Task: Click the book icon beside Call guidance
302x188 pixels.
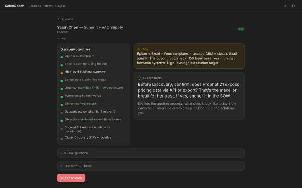Action: (66, 153)
